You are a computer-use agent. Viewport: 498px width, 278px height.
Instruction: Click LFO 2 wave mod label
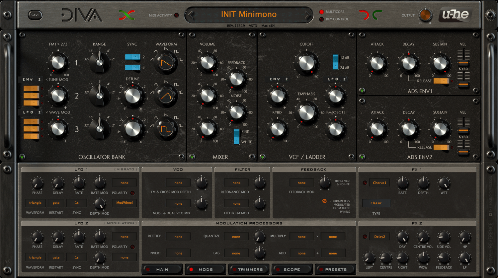point(32,112)
